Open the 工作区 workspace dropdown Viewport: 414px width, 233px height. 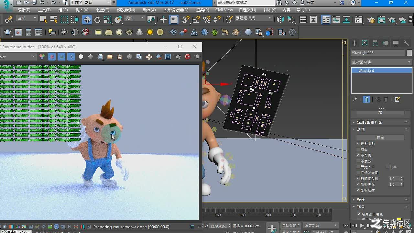pyautogui.click(x=90, y=3)
